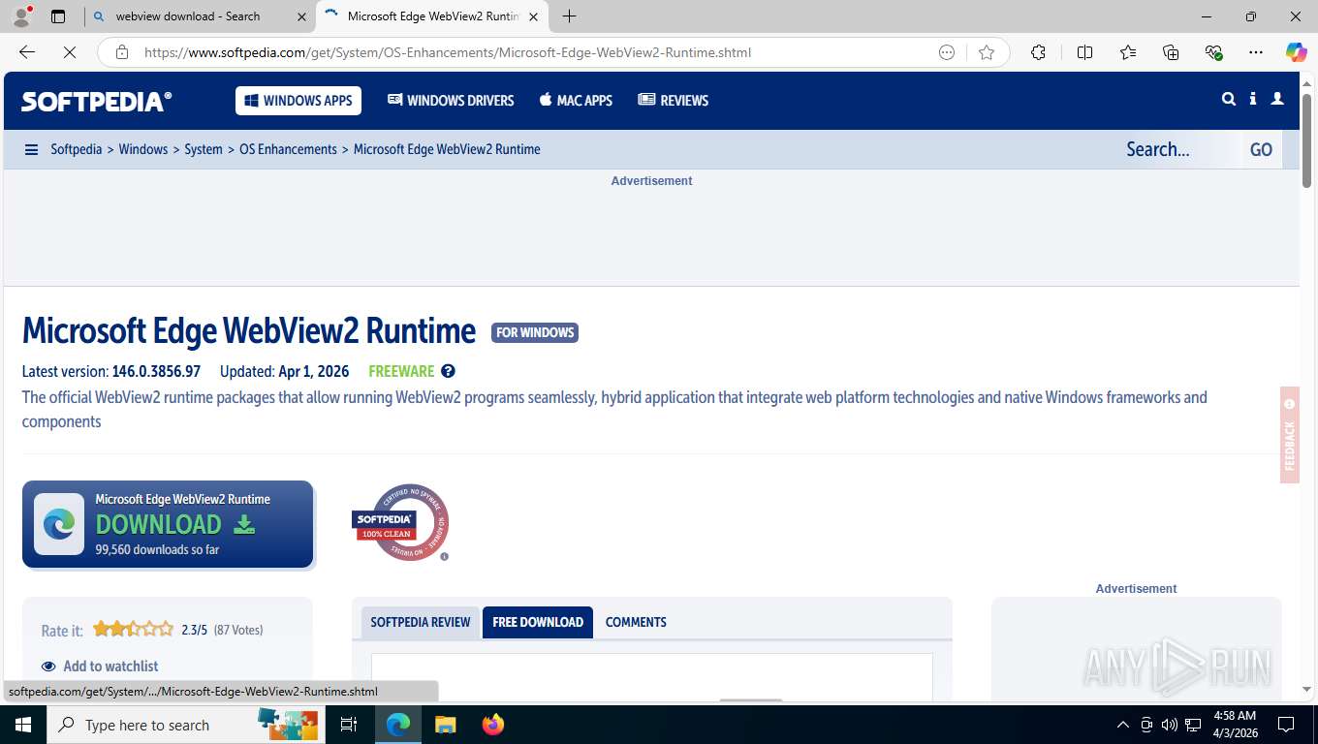Go to System breadcrumb link
The width and height of the screenshot is (1318, 744).
[204, 149]
